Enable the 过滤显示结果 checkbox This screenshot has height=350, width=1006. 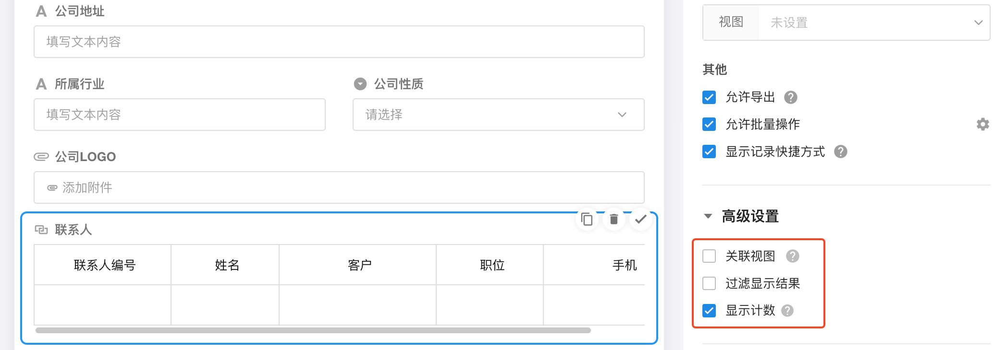[x=709, y=283]
